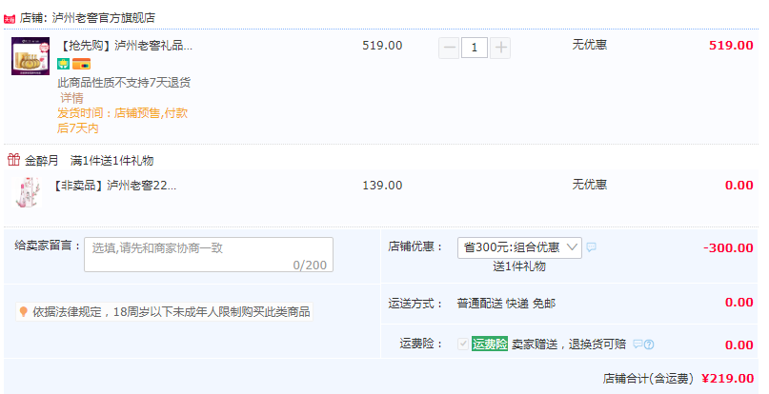This screenshot has width=769, height=394.
Task: Click the -300.00 discount amount
Action: tap(728, 248)
